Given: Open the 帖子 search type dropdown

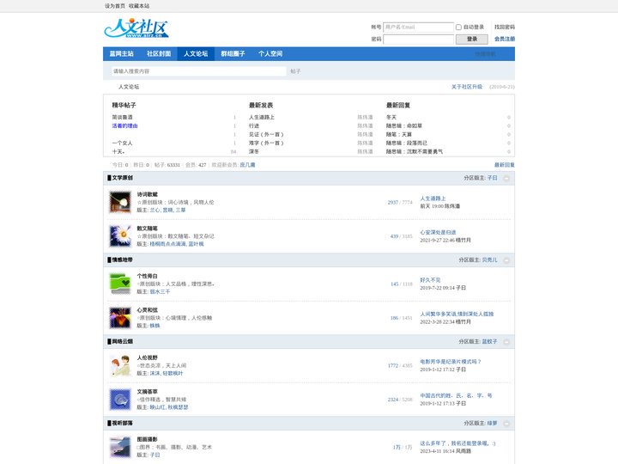Looking at the screenshot, I should point(295,71).
